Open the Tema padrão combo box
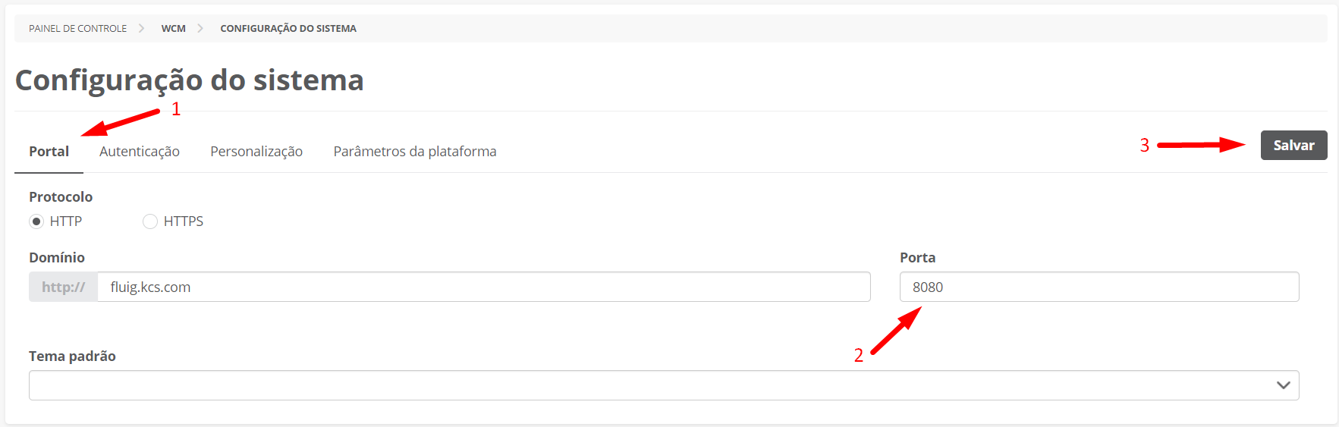The image size is (1339, 427). tap(652, 385)
